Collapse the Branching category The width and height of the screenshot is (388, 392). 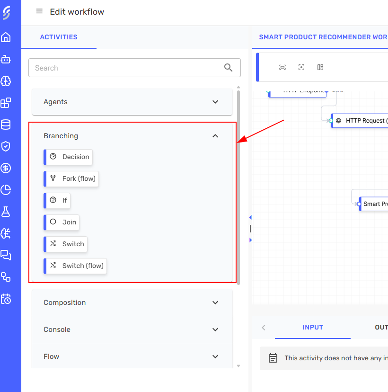tap(215, 136)
